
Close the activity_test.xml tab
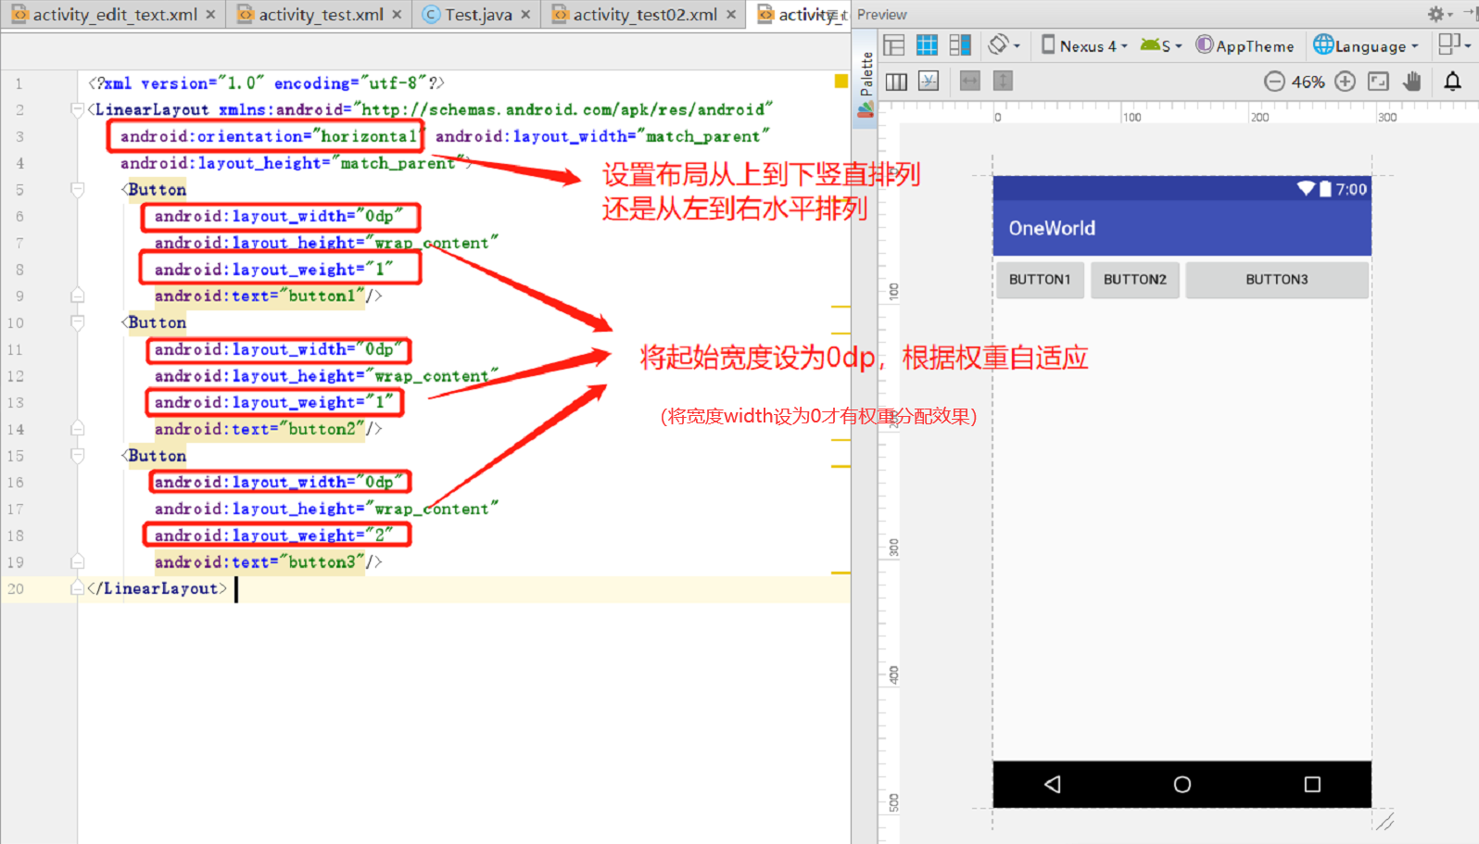(x=397, y=15)
